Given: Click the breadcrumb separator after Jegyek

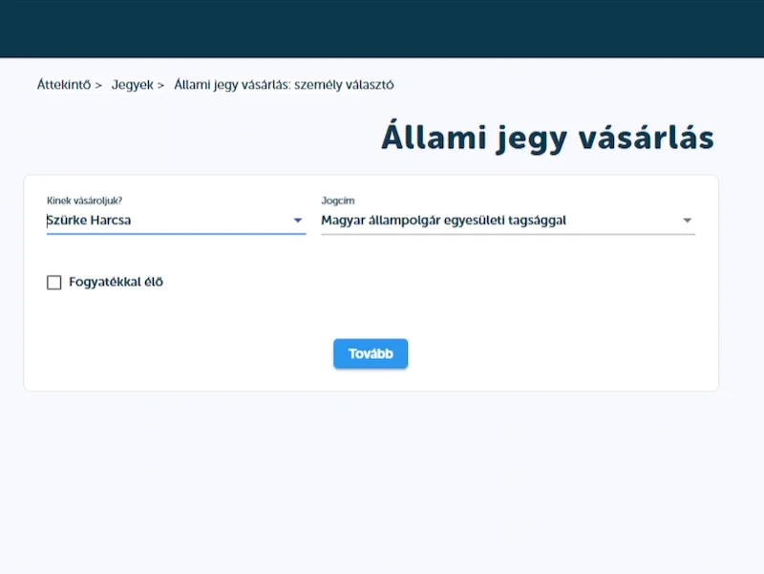Looking at the screenshot, I should [160, 85].
